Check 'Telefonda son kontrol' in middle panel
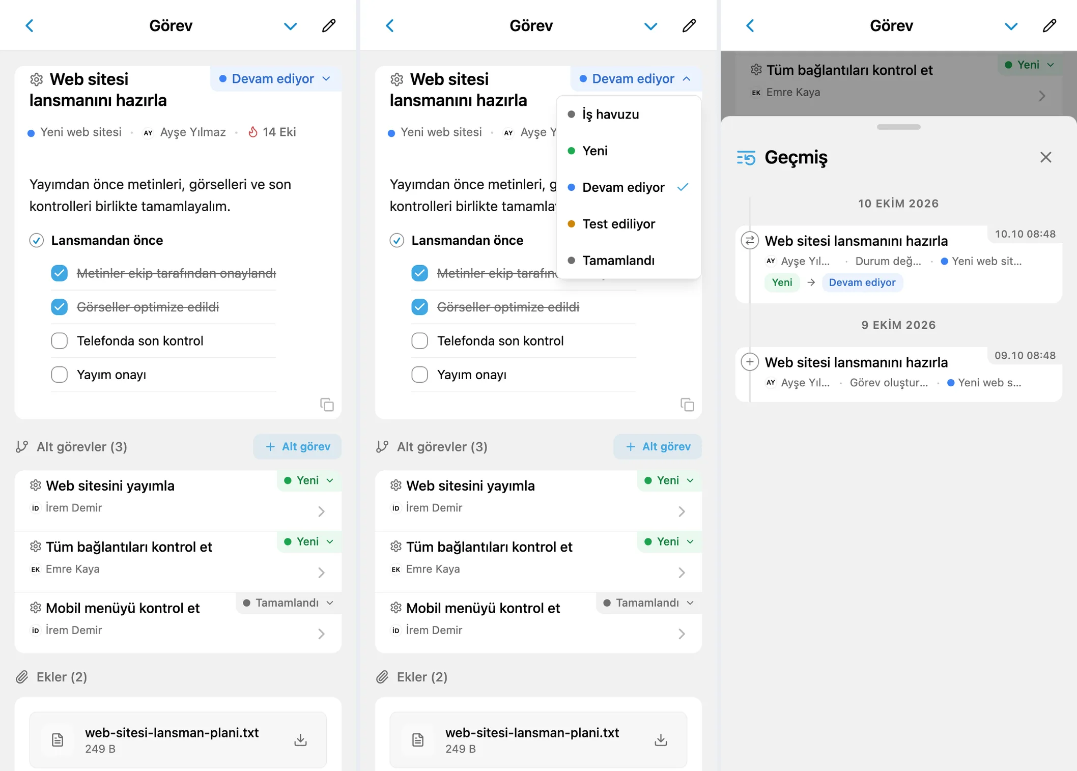Image resolution: width=1077 pixels, height=771 pixels. pyautogui.click(x=420, y=340)
